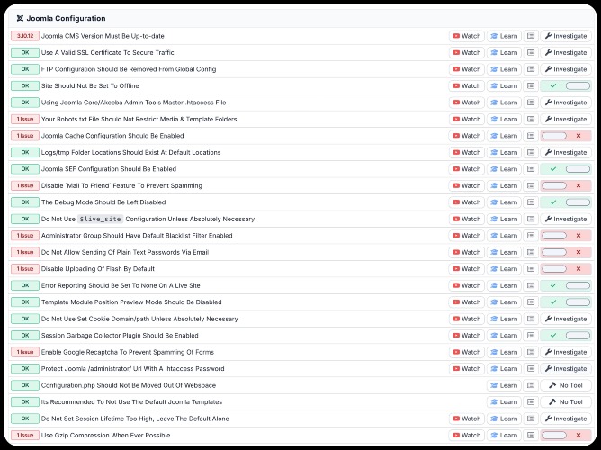Viewport: 601px width, 450px height.
Task: Click Investigate for FTP Configuration row
Action: click(566, 69)
